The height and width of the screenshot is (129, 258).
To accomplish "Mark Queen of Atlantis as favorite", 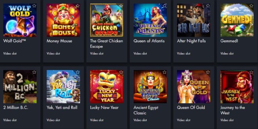I will point(165,6).
